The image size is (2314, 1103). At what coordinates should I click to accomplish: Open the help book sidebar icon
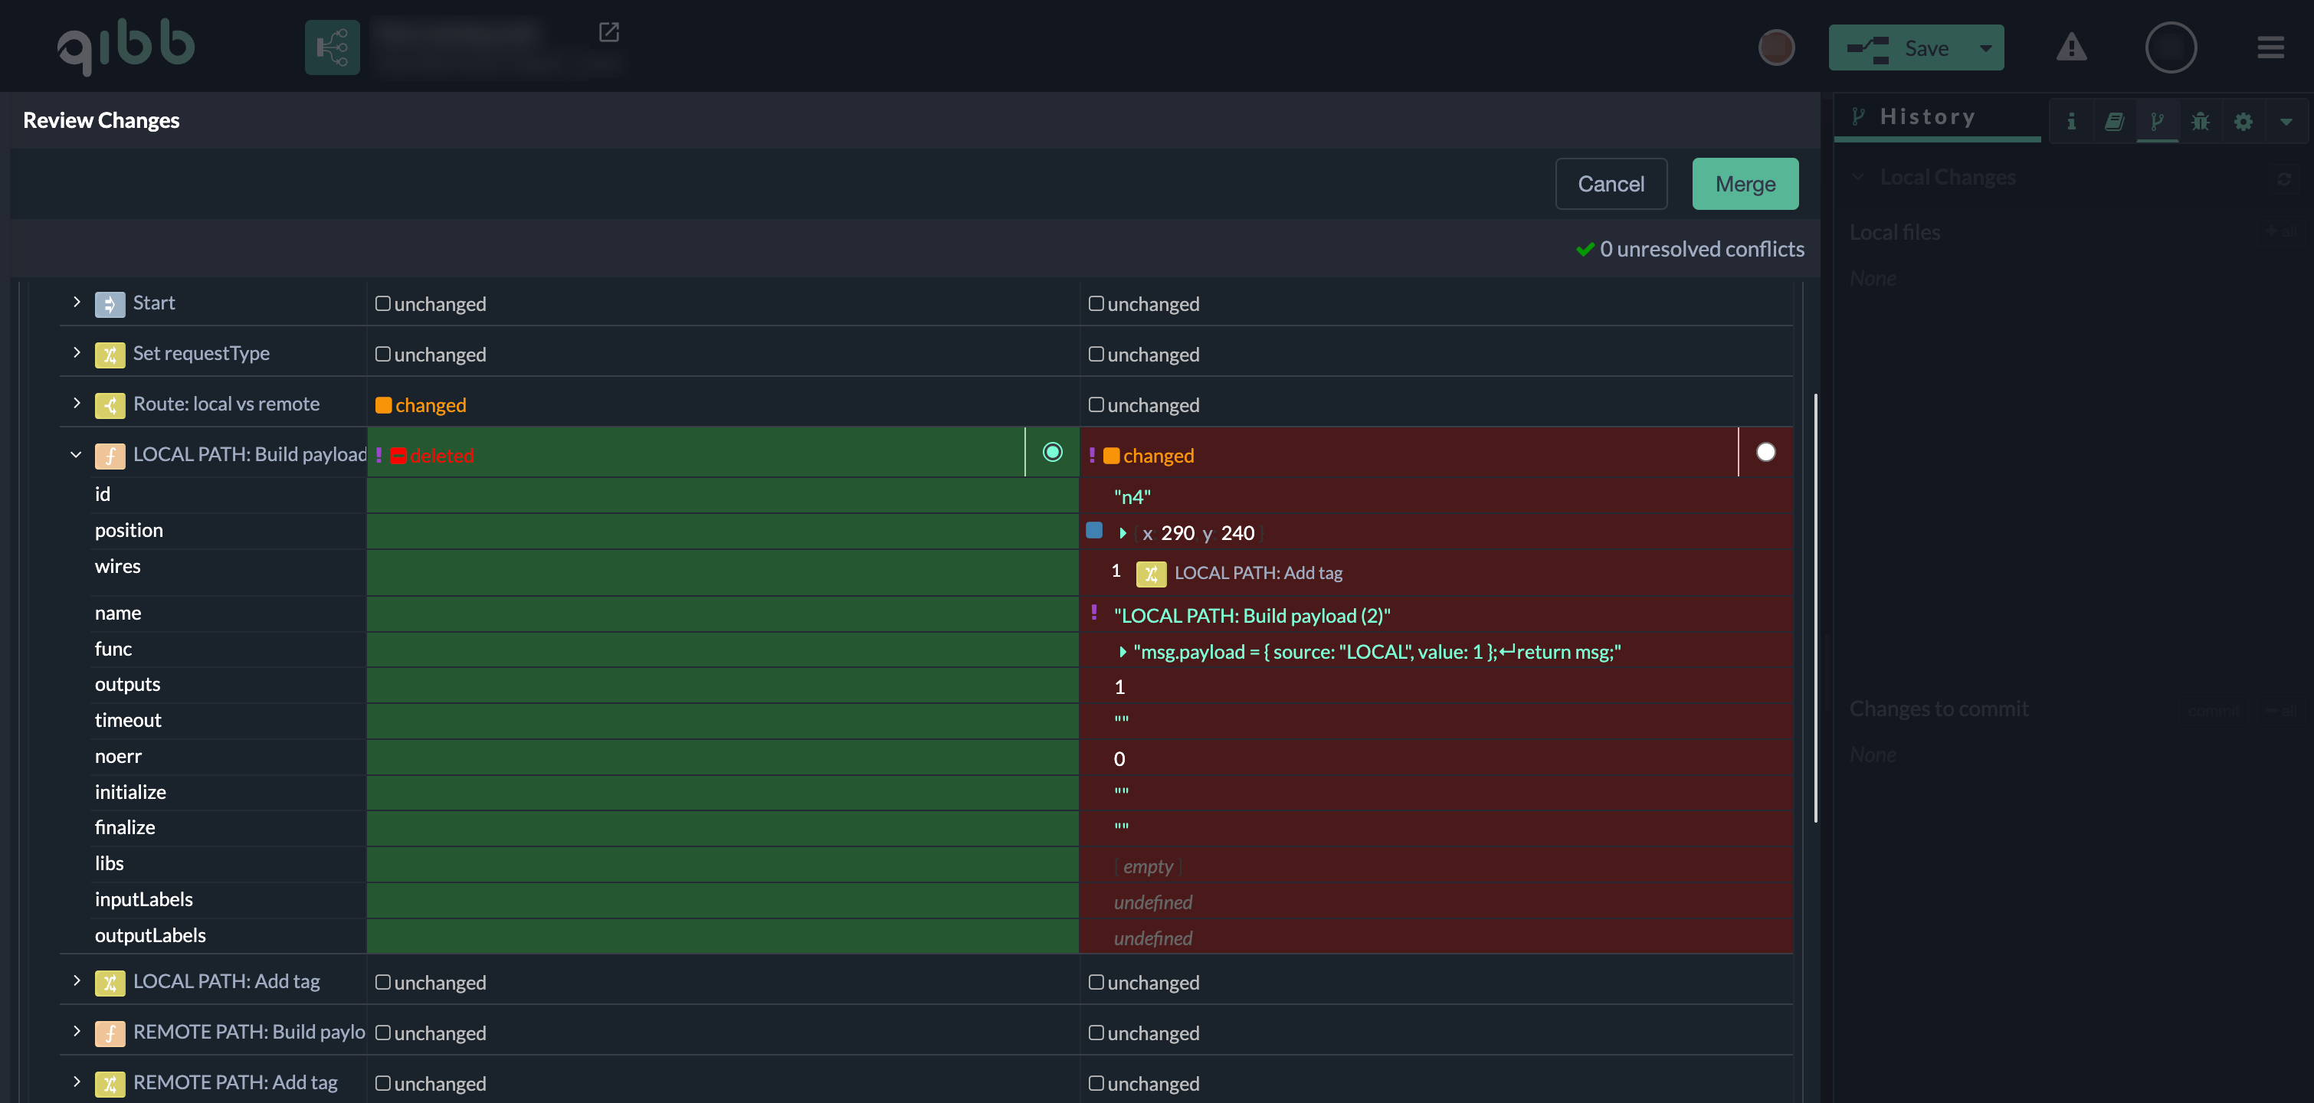point(2114,121)
